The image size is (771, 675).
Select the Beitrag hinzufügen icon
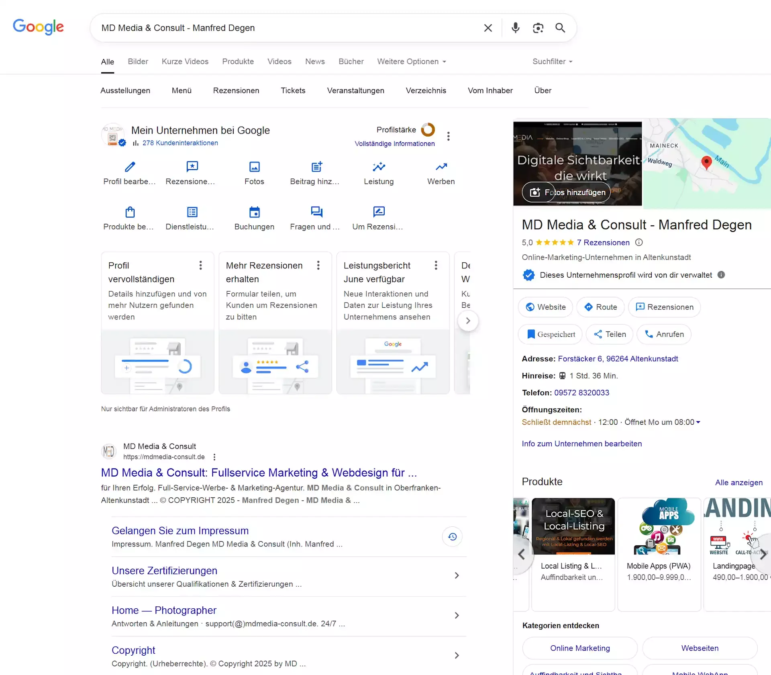pyautogui.click(x=316, y=166)
